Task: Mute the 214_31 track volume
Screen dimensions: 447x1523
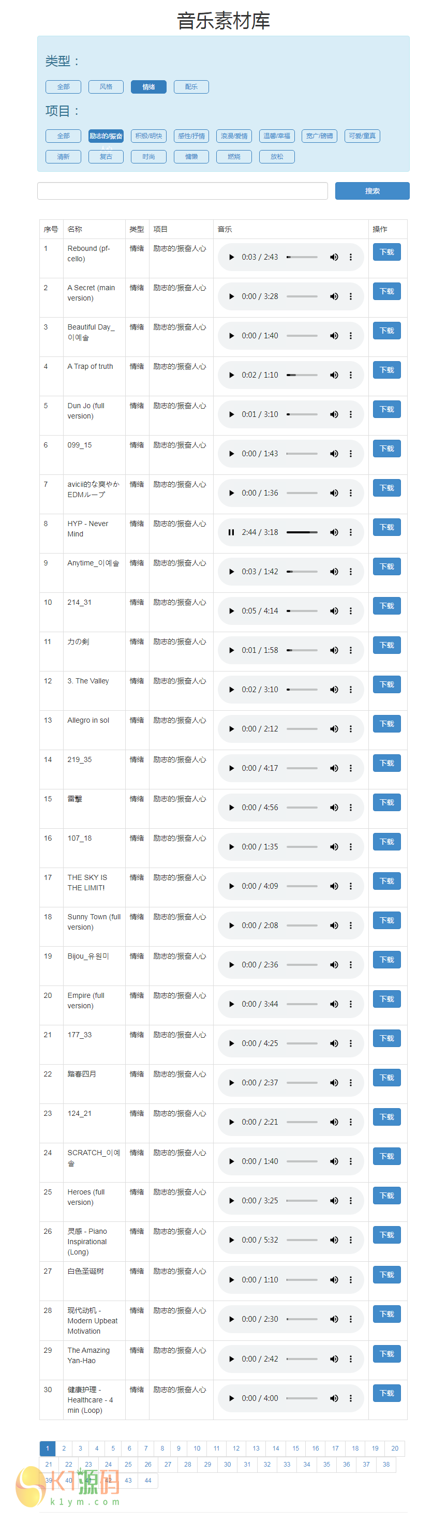Action: point(334,611)
